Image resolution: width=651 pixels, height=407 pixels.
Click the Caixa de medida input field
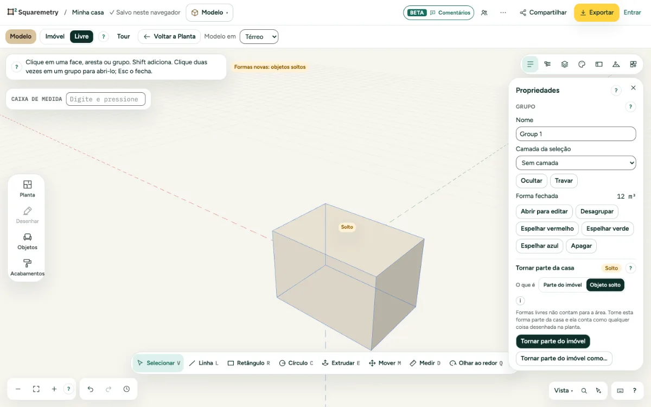coord(106,99)
